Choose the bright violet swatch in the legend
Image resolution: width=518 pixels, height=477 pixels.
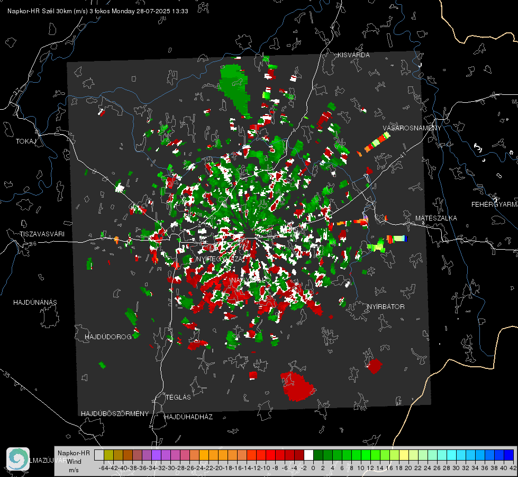point(156,455)
